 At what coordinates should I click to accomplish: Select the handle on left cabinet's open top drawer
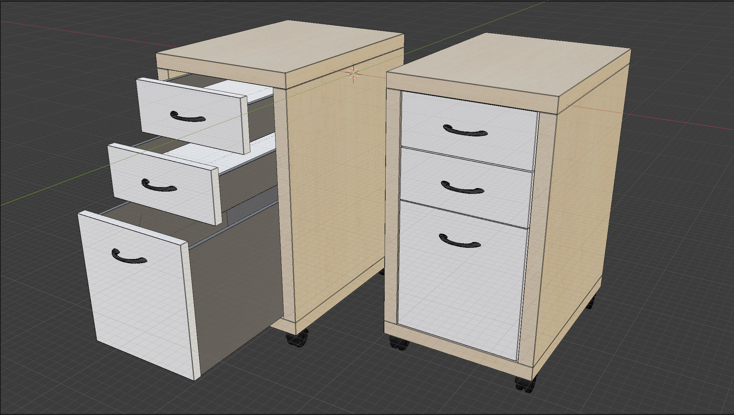click(x=188, y=117)
